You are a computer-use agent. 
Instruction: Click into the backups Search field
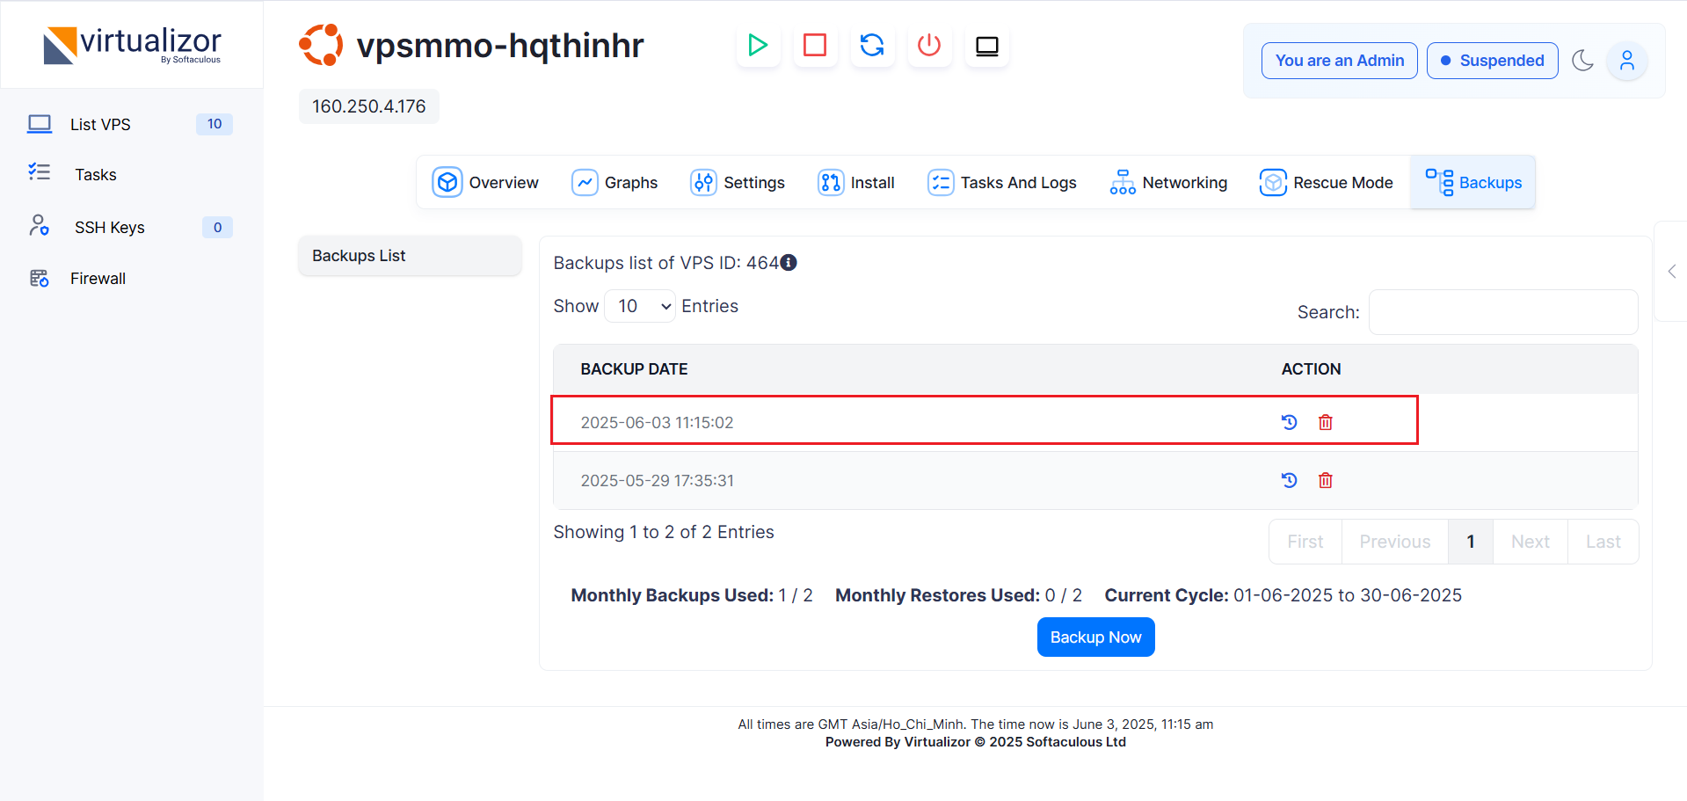(1502, 312)
